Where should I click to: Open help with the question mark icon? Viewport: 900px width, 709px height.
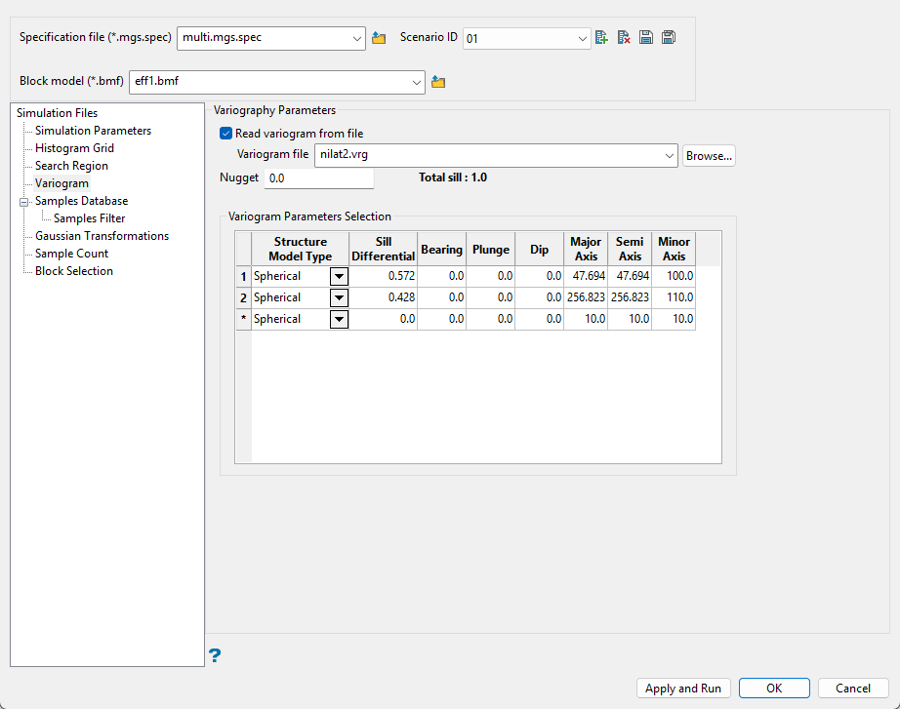coord(215,655)
